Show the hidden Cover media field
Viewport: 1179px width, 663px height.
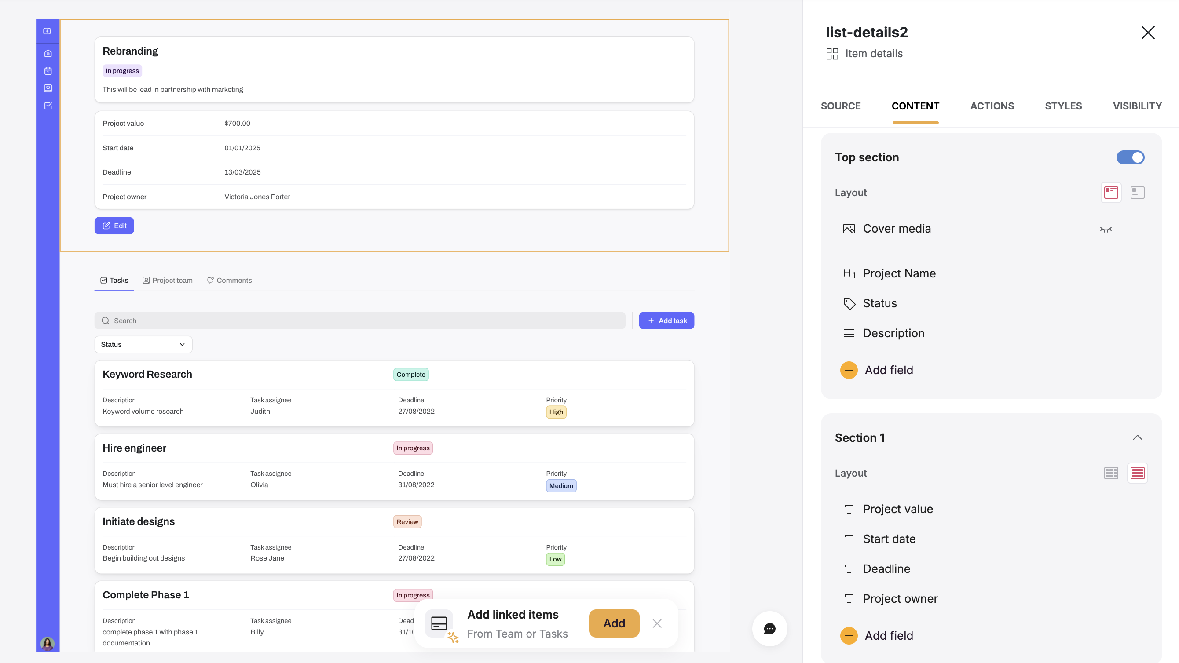1105,229
